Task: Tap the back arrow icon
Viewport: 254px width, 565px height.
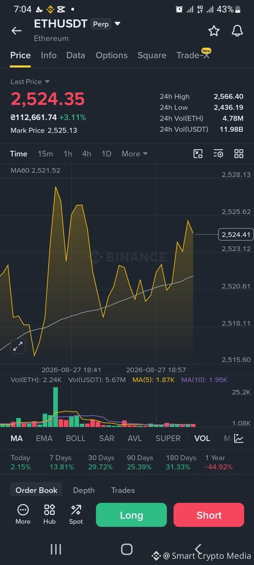Action: point(17,31)
